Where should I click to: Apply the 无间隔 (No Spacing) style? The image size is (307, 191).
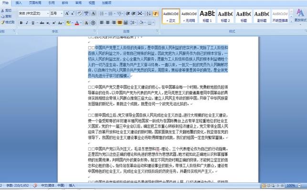tap(189, 16)
